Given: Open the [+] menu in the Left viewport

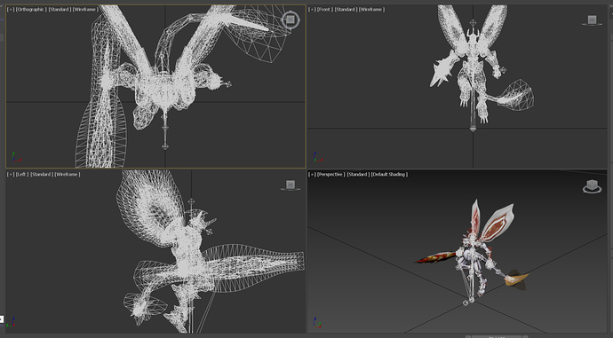Looking at the screenshot, I should 11,175.
